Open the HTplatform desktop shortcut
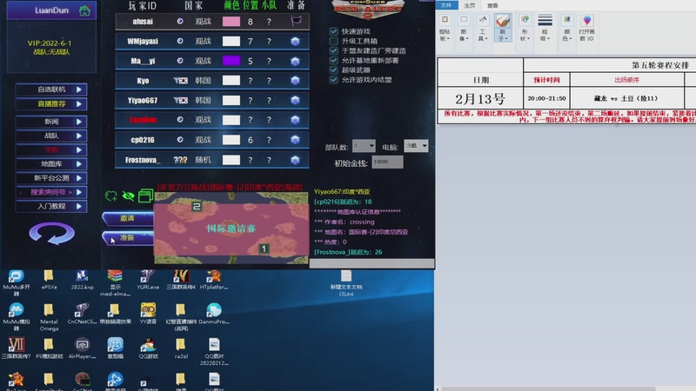This screenshot has width=696, height=391. [214, 280]
